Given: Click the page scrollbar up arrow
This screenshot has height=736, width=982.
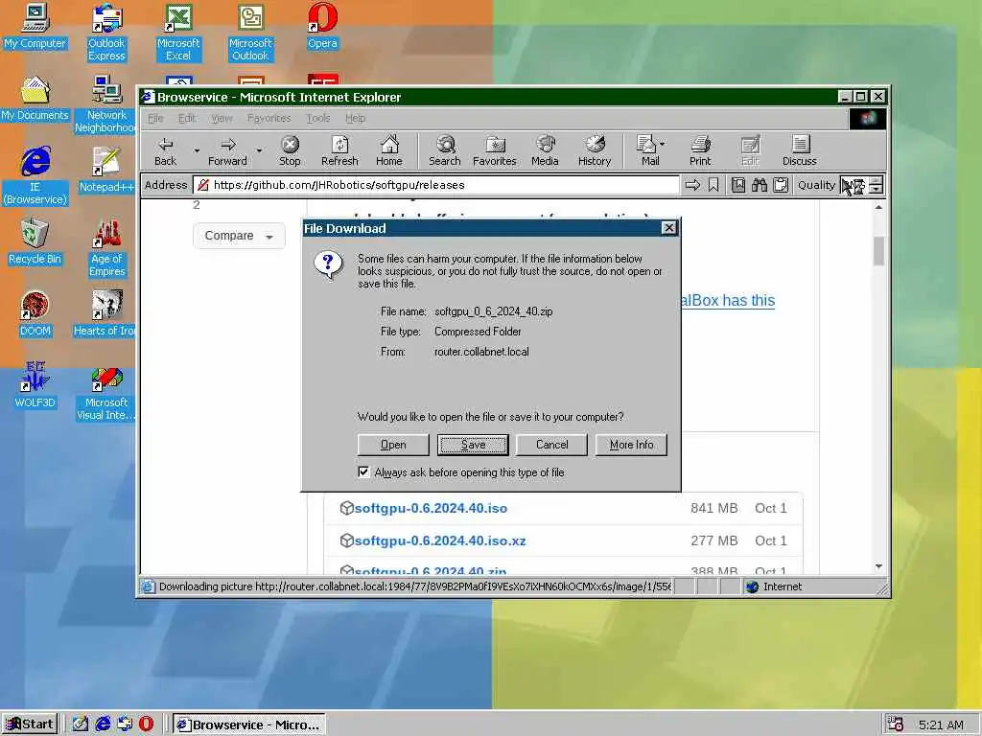Looking at the screenshot, I should coord(878,207).
